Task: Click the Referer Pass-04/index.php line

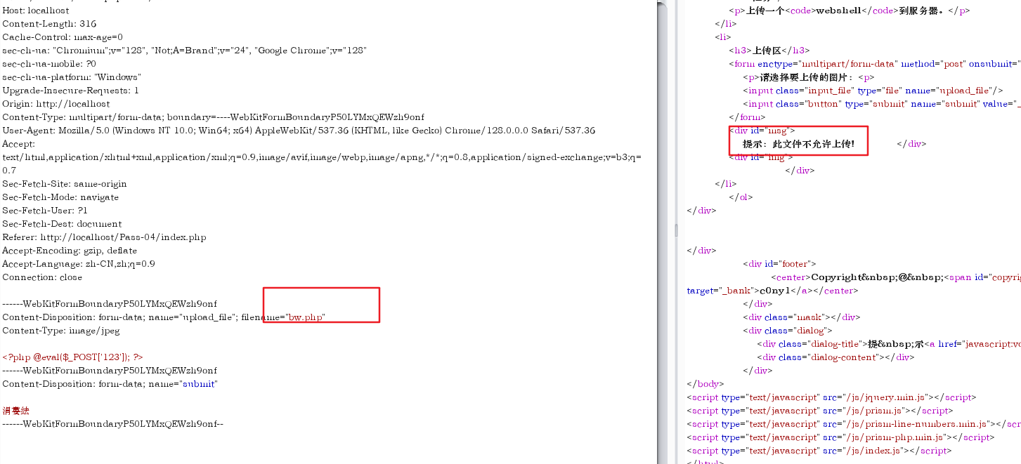Action: pos(104,237)
